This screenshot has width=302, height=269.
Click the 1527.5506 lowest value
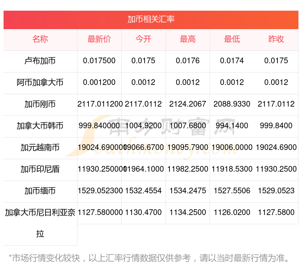click(232, 191)
